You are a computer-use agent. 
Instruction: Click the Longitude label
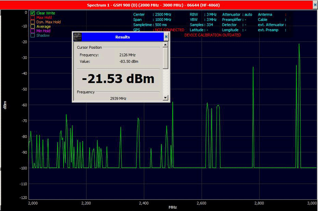point(230,30)
